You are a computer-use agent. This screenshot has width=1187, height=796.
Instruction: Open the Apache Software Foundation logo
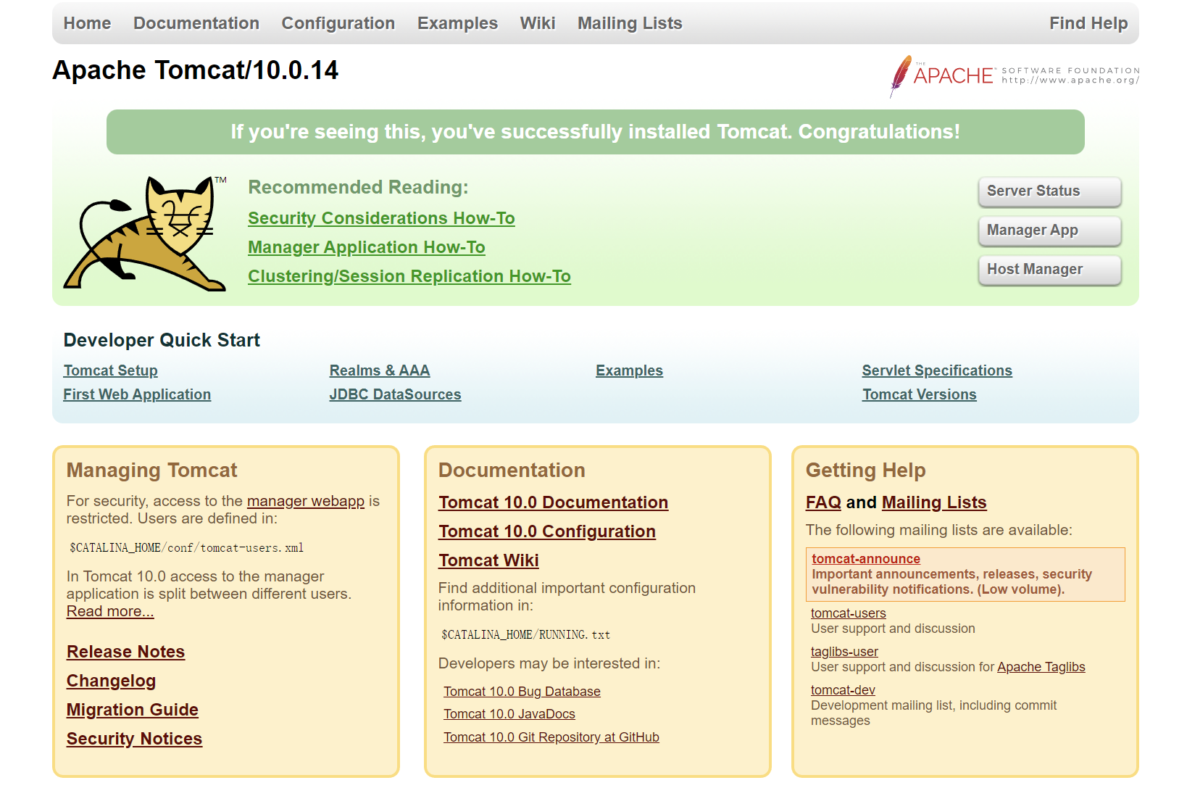click(x=1015, y=75)
